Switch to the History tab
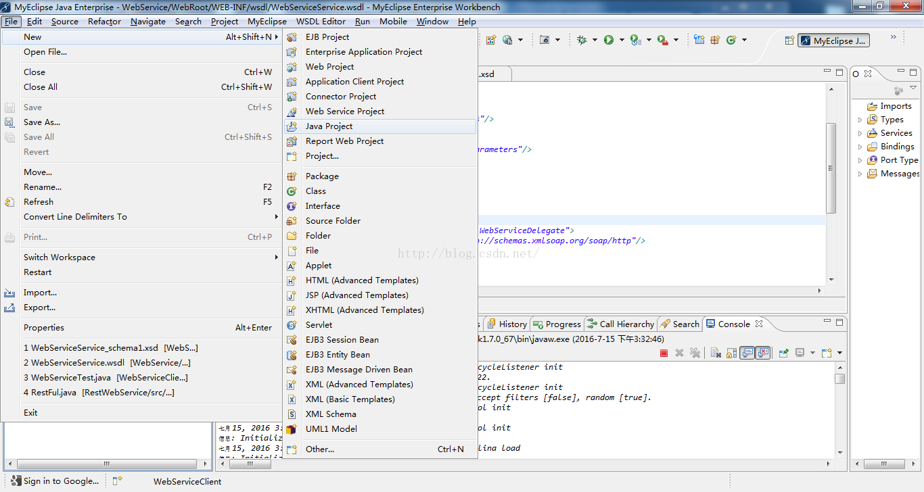The height and width of the screenshot is (492, 924). (x=507, y=324)
